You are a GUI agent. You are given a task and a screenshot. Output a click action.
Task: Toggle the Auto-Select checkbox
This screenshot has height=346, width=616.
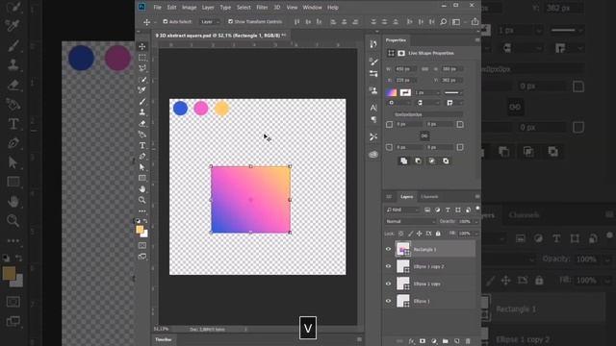(x=166, y=21)
